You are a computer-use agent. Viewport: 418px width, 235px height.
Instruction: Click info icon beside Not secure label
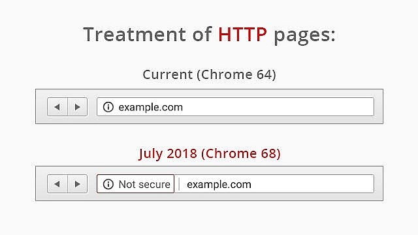tap(108, 184)
